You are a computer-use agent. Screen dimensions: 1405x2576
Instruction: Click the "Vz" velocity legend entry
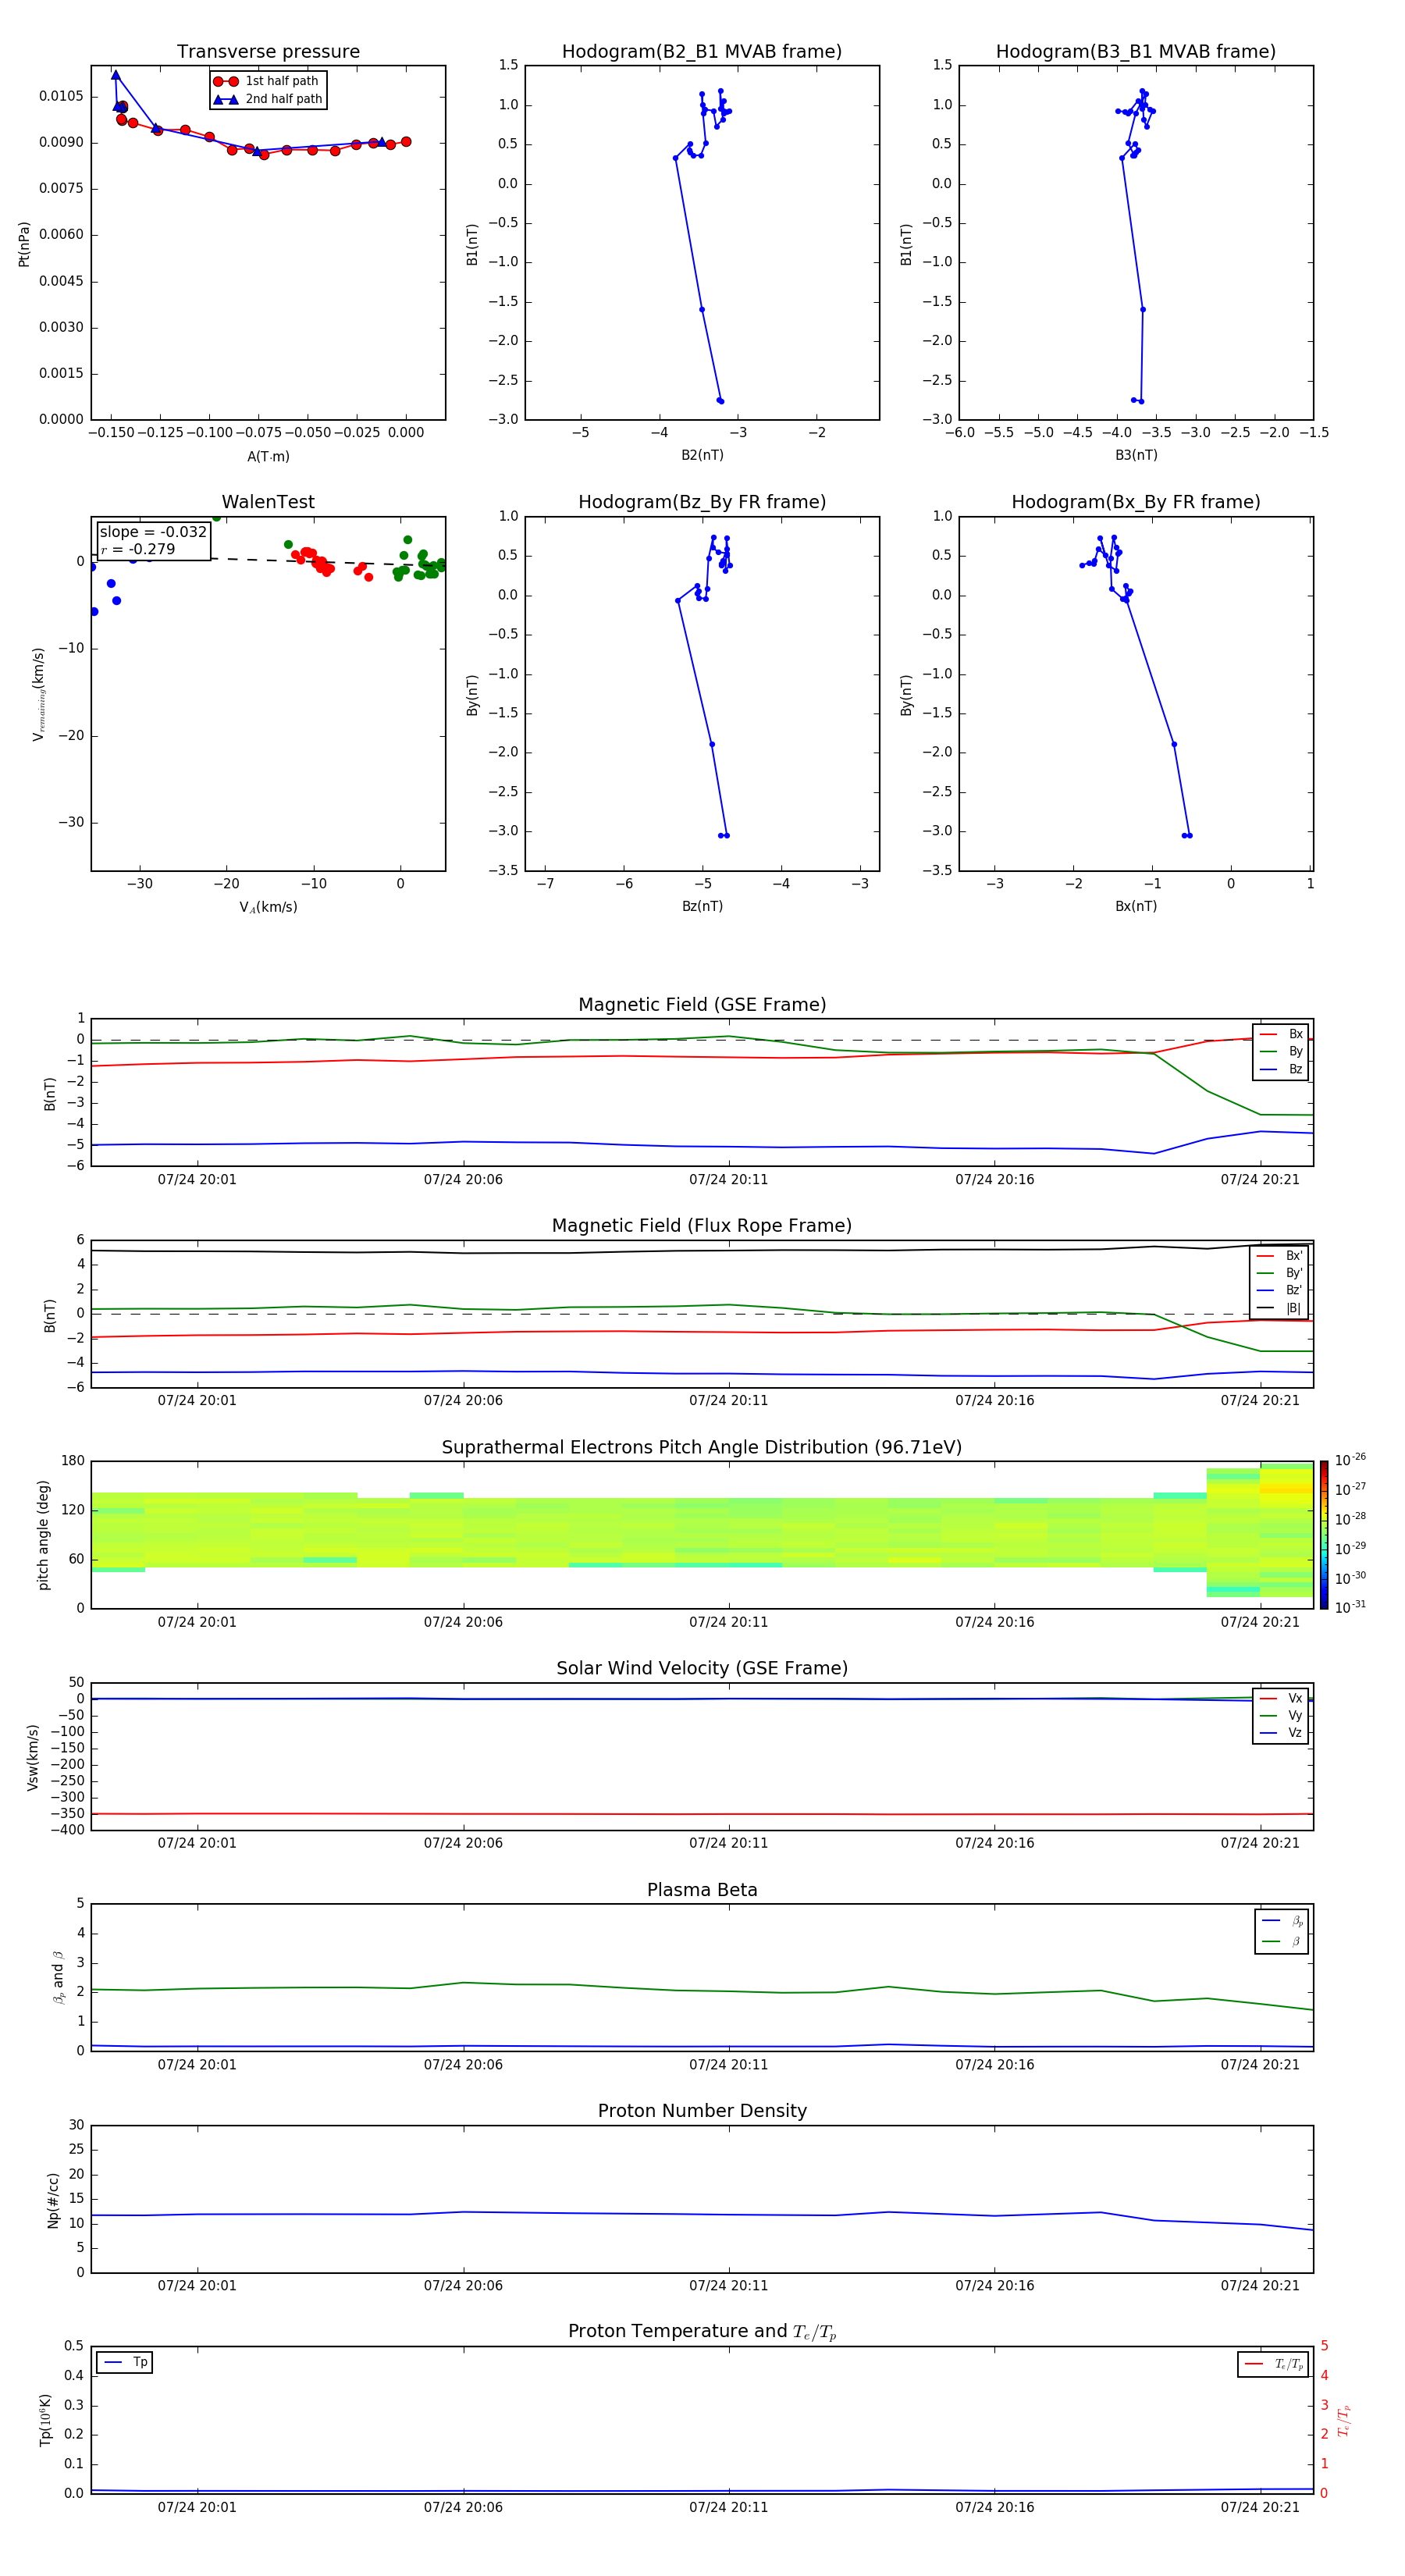[1281, 1733]
